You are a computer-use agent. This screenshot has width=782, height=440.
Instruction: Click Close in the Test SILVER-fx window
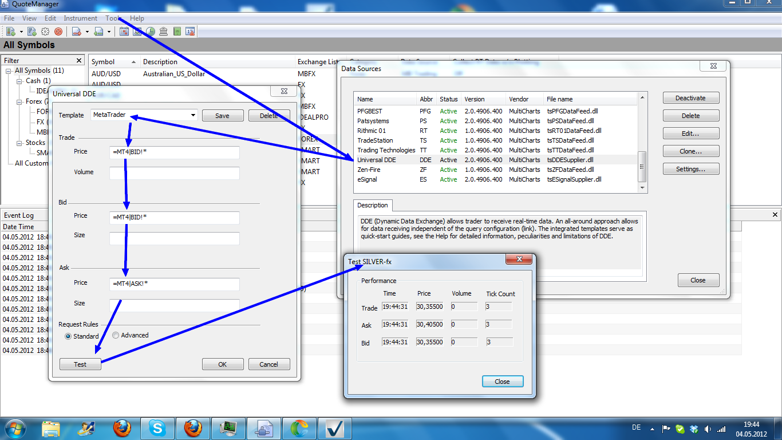[502, 382]
